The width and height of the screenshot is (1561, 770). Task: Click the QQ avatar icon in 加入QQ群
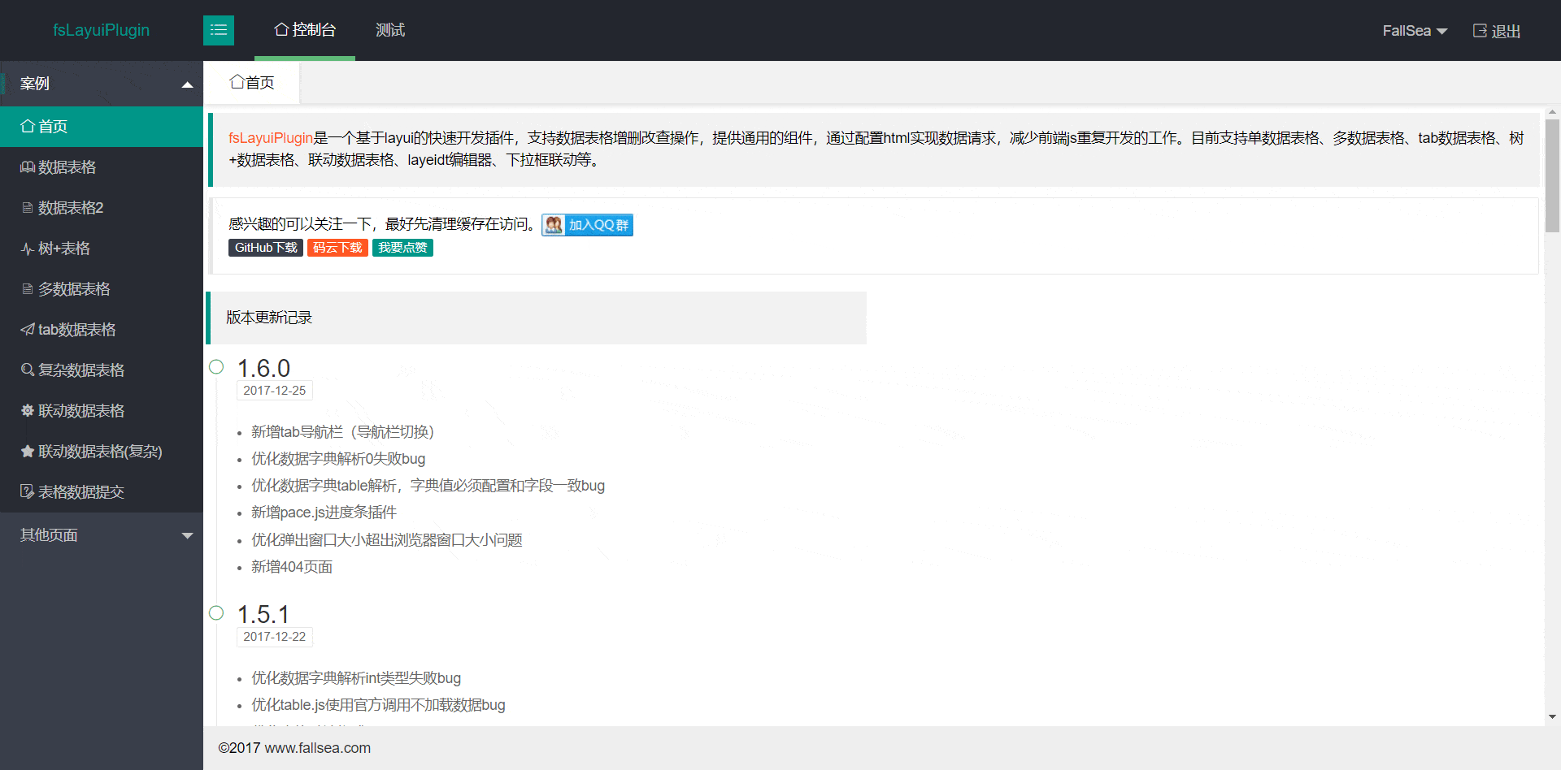tap(554, 225)
